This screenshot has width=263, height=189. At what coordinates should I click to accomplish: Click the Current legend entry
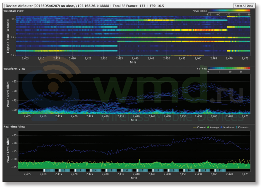click(199, 127)
